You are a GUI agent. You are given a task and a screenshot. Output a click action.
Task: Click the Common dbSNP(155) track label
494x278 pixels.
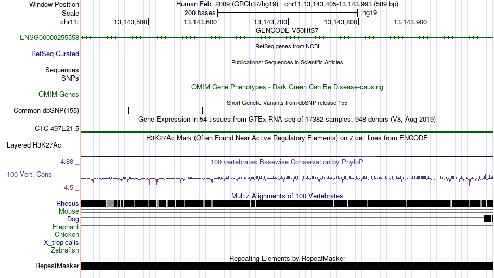46,111
